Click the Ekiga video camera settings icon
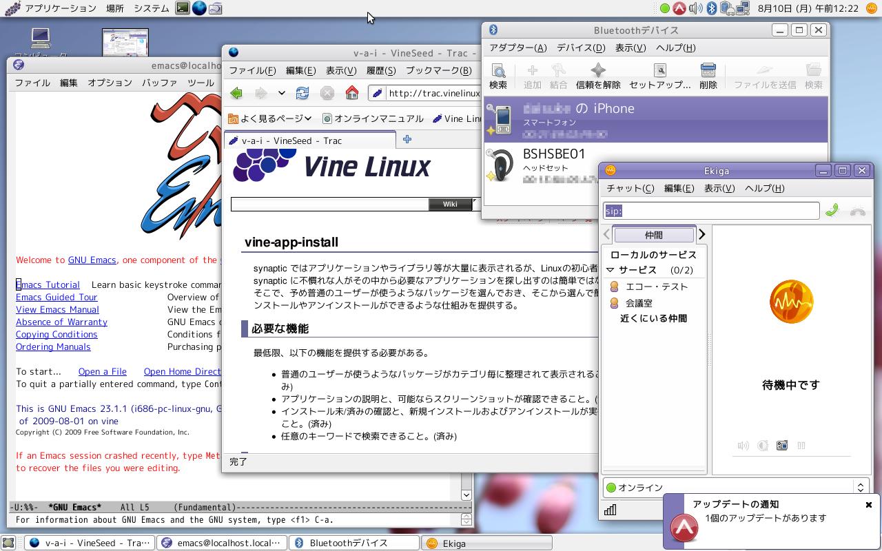This screenshot has width=882, height=551. tap(782, 446)
